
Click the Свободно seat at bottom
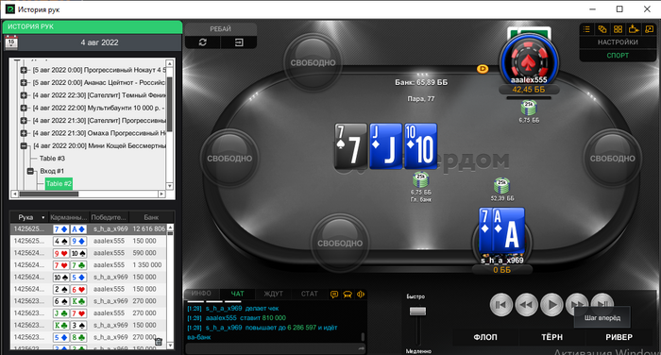click(x=340, y=244)
